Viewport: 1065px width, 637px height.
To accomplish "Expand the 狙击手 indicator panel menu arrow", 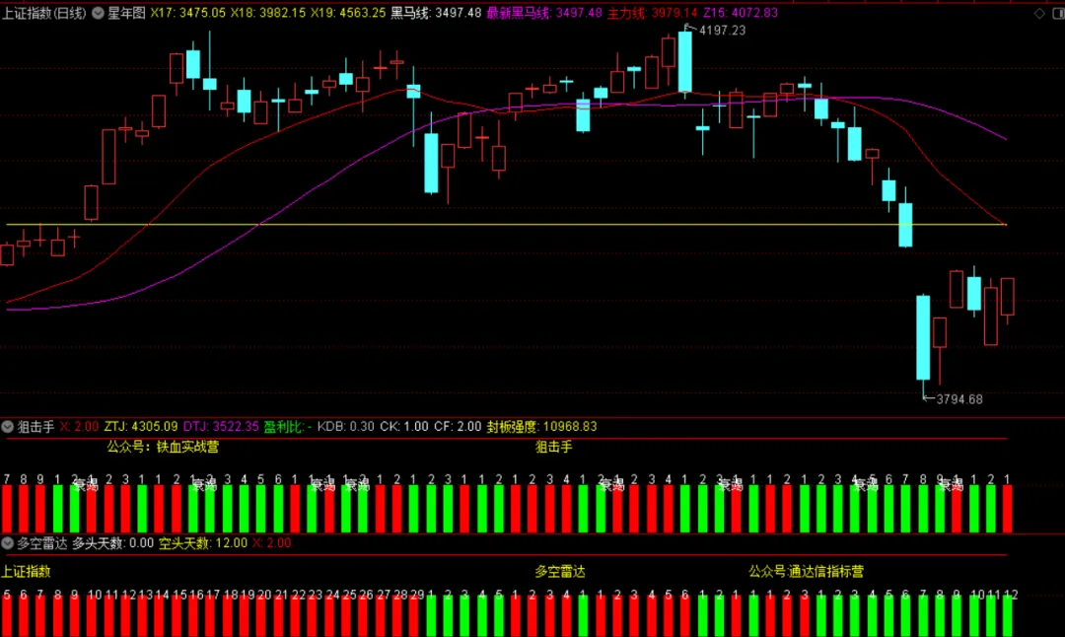I will coord(8,427).
